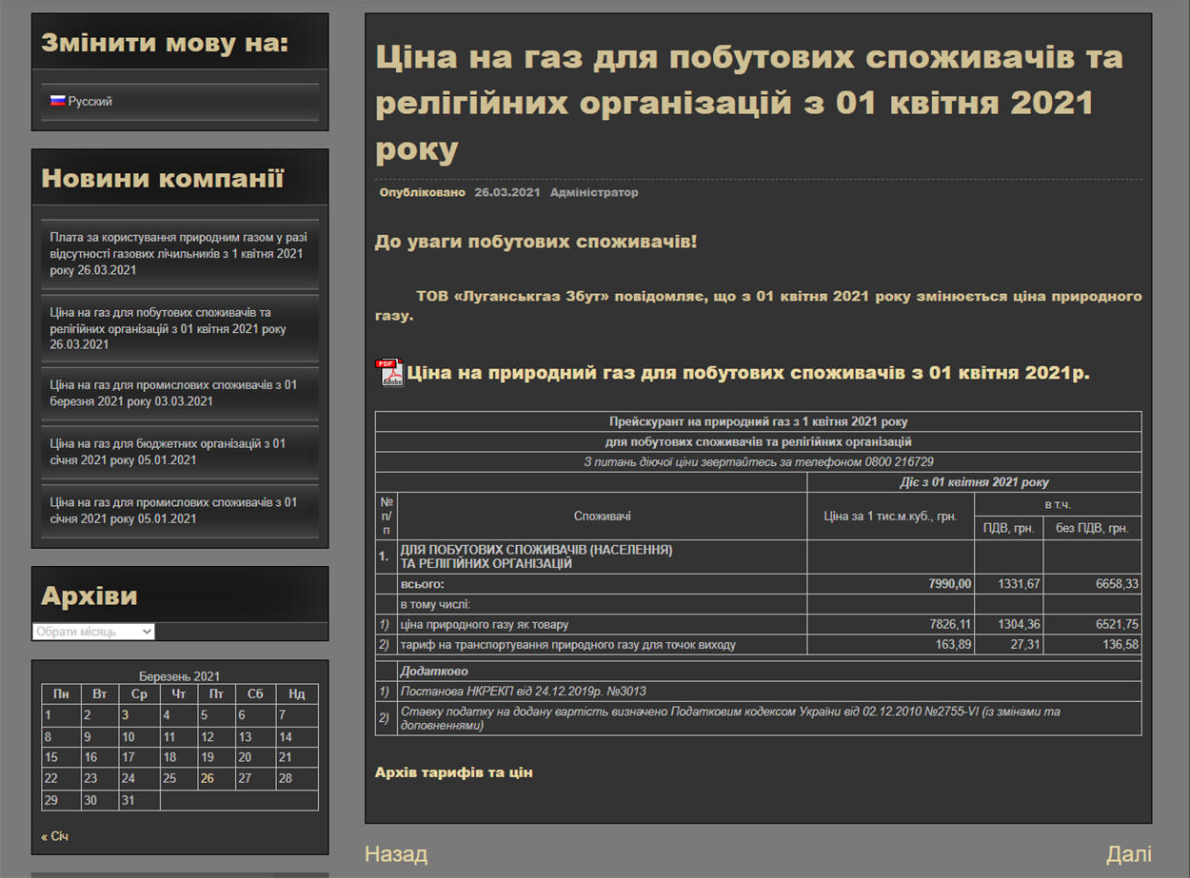Click the VAT value 1331,67
Viewport: 1190px width, 878px height.
tap(1019, 584)
